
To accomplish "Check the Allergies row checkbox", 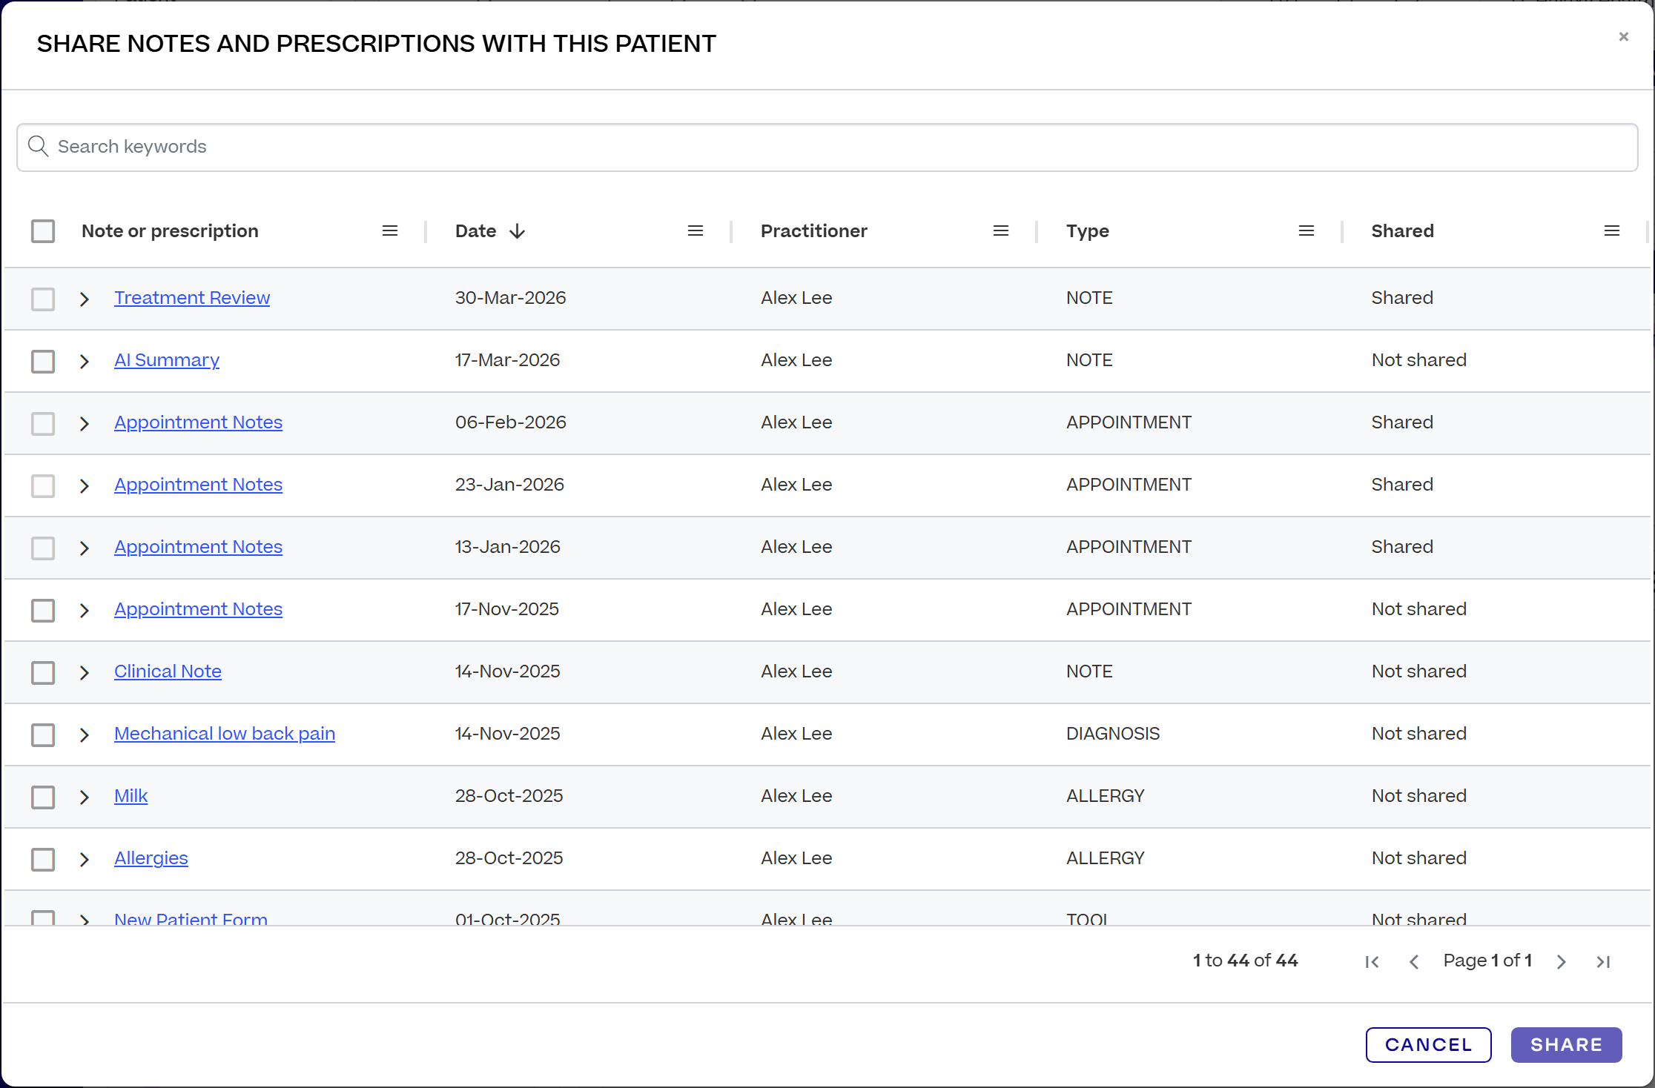I will coord(43,860).
